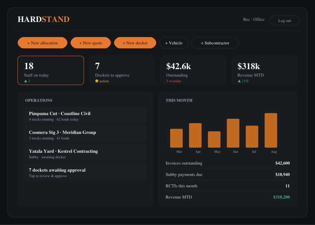This screenshot has width=315, height=225.
Task: Select the Mar bar in chart
Action: pos(176,138)
